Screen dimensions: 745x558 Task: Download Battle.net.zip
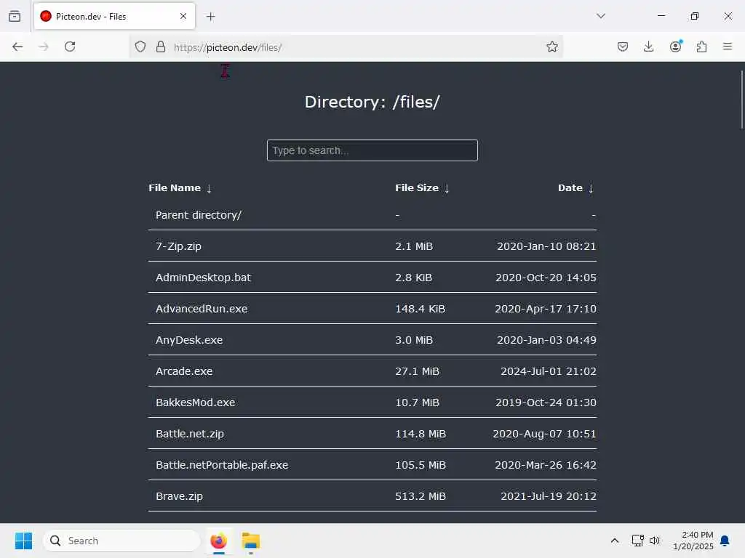(x=190, y=434)
